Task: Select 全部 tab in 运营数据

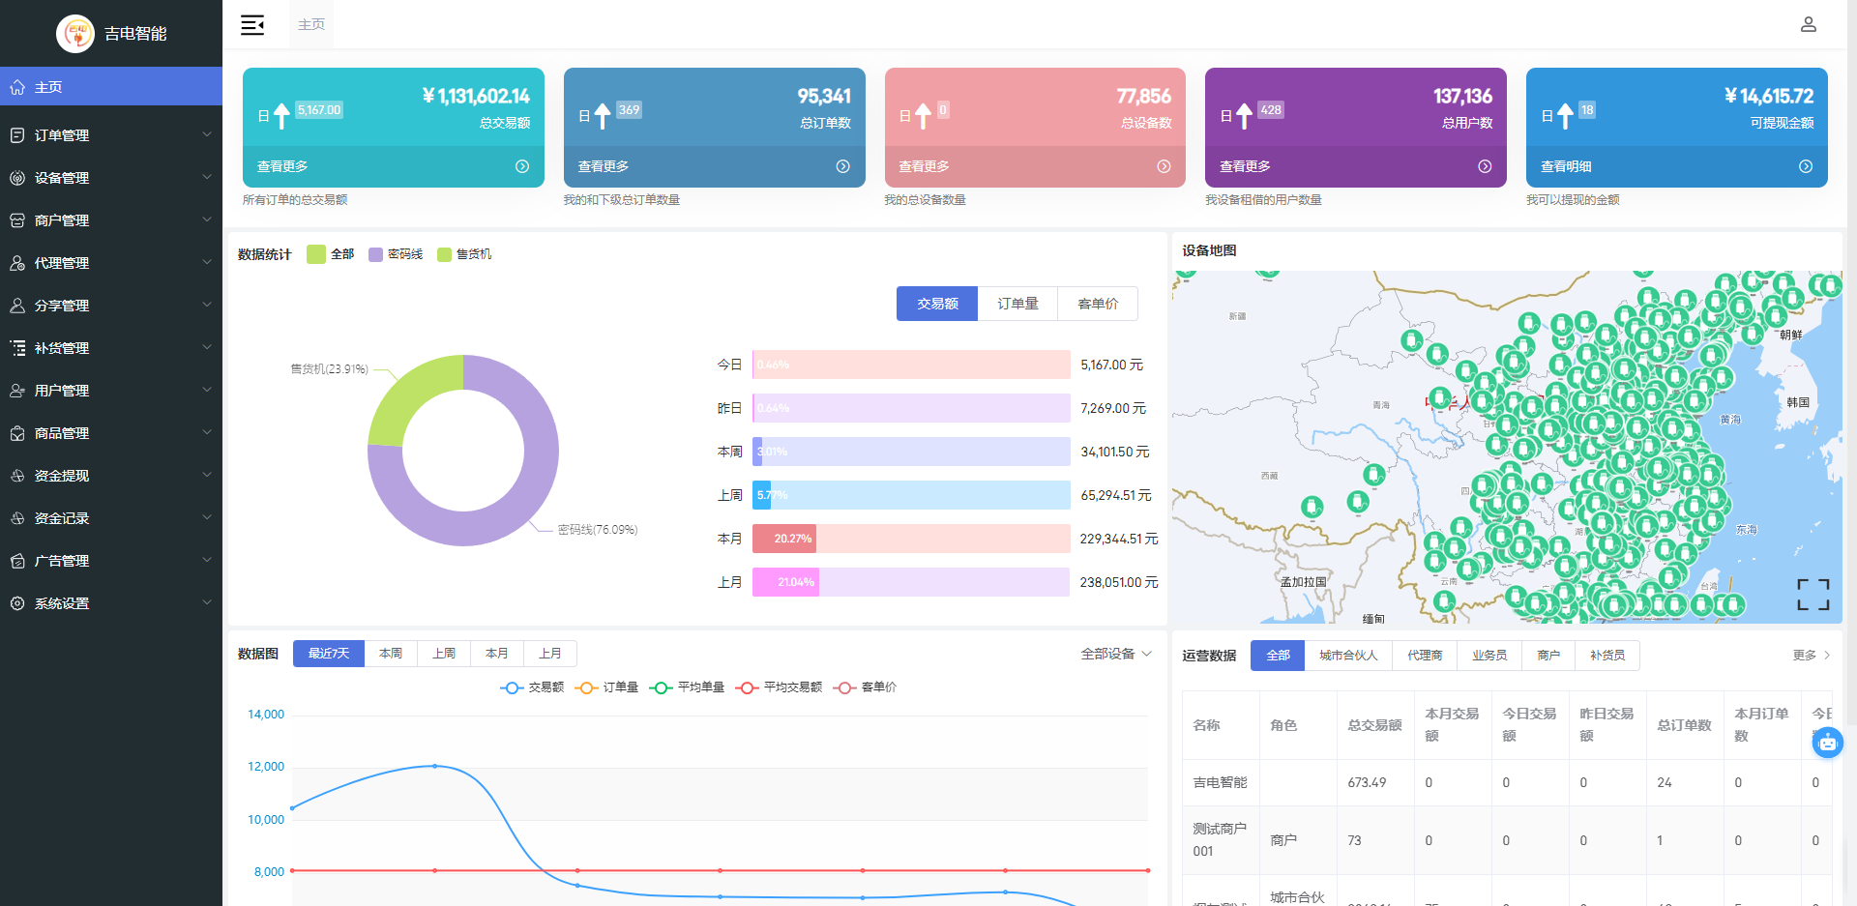Action: (1278, 655)
